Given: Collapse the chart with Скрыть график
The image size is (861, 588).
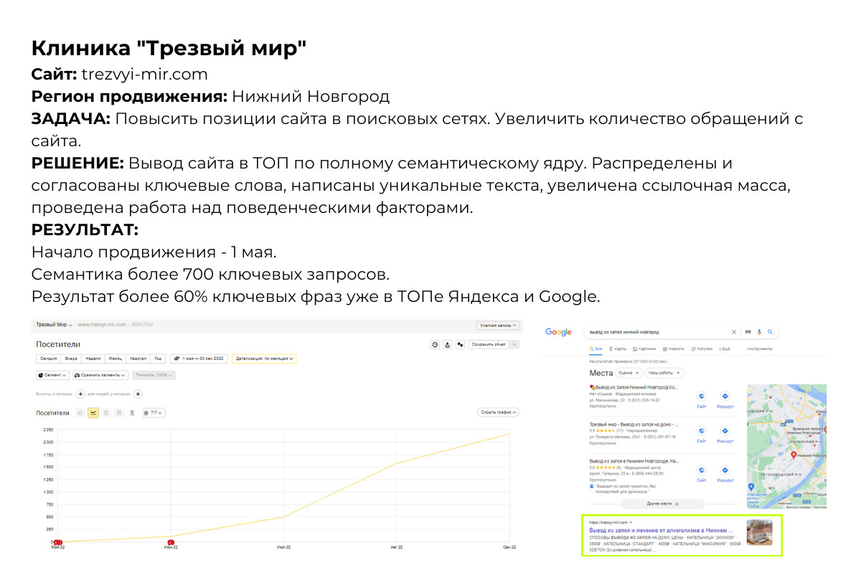Looking at the screenshot, I should (498, 412).
